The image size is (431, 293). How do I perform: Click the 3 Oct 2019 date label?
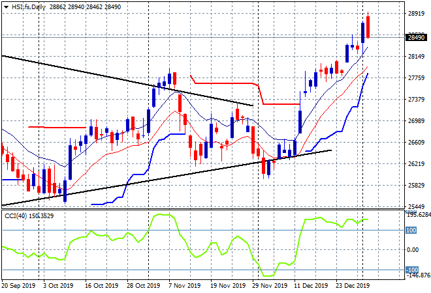58,286
